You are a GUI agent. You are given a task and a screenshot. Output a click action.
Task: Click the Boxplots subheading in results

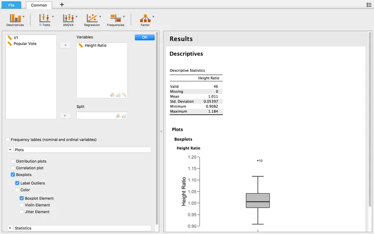click(x=183, y=139)
